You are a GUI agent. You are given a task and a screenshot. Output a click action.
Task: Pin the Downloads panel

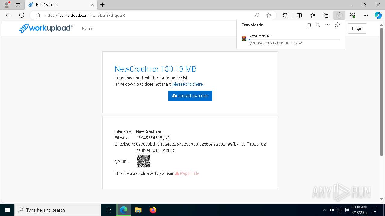337,25
